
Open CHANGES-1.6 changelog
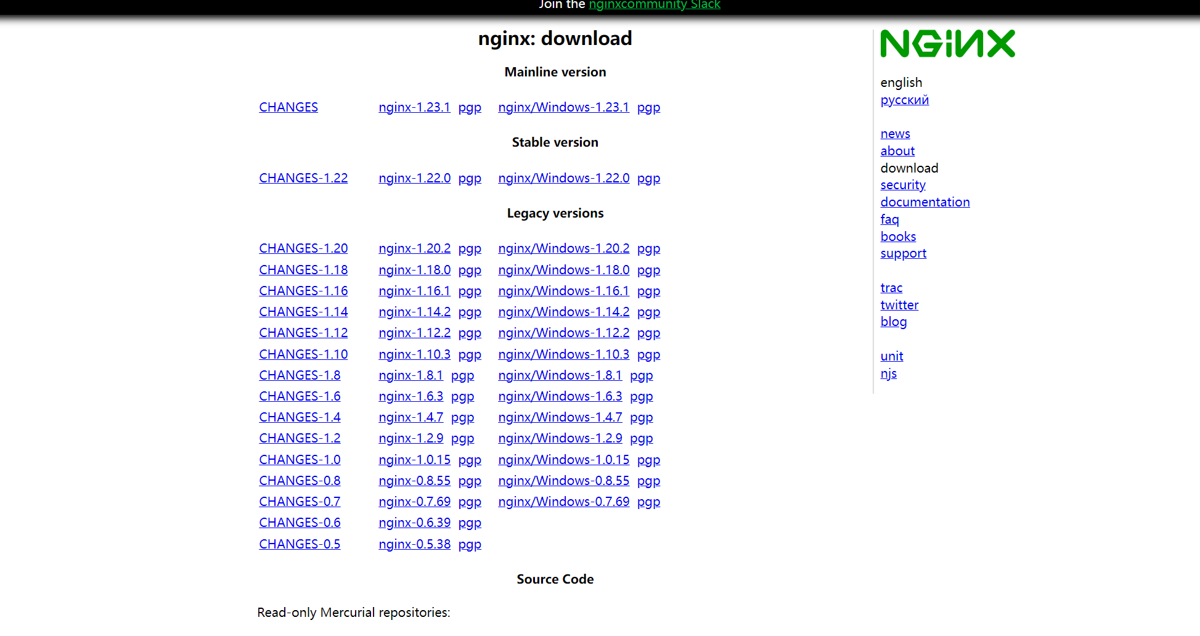300,396
